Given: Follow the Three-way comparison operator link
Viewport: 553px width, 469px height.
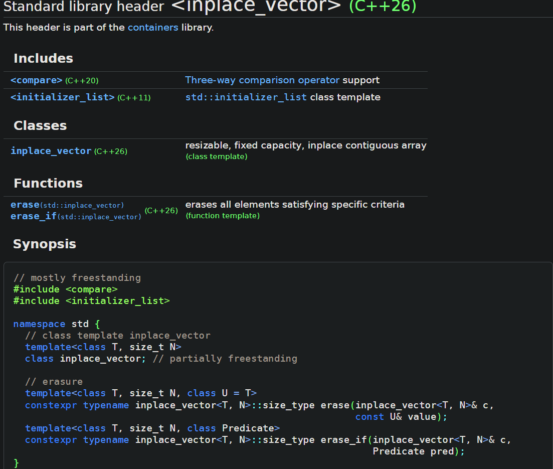Looking at the screenshot, I should click(x=262, y=80).
